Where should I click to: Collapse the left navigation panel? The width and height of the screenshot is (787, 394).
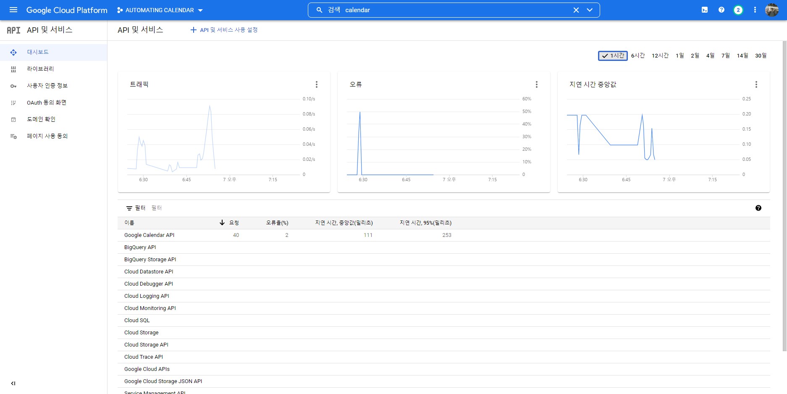pyautogui.click(x=13, y=383)
